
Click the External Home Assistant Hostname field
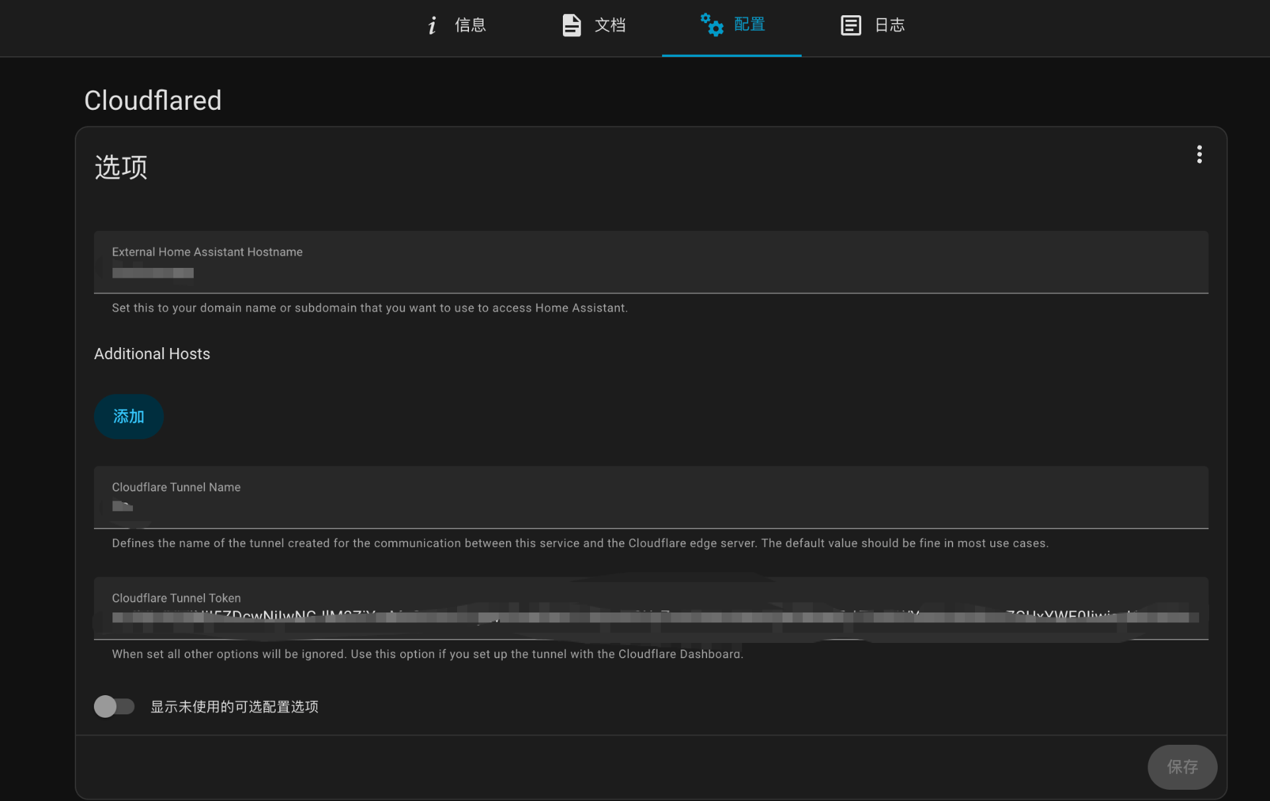click(651, 263)
